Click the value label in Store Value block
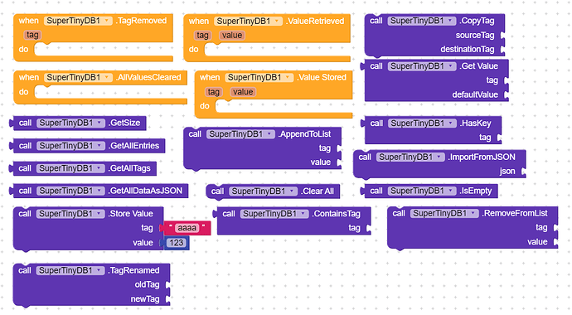The image size is (572, 315). [143, 243]
